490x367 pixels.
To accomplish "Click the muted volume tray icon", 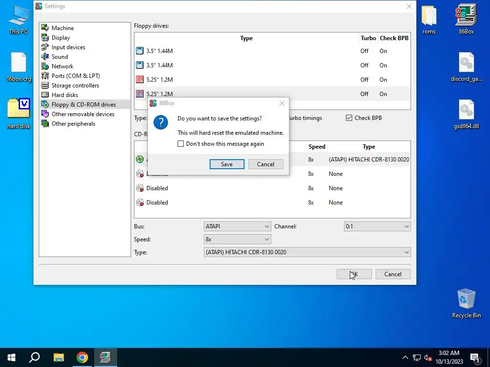I will (x=428, y=357).
